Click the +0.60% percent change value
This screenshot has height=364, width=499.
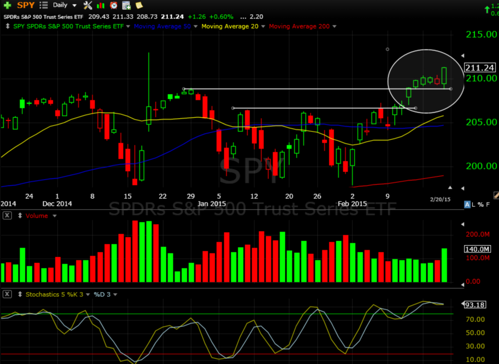tap(221, 17)
